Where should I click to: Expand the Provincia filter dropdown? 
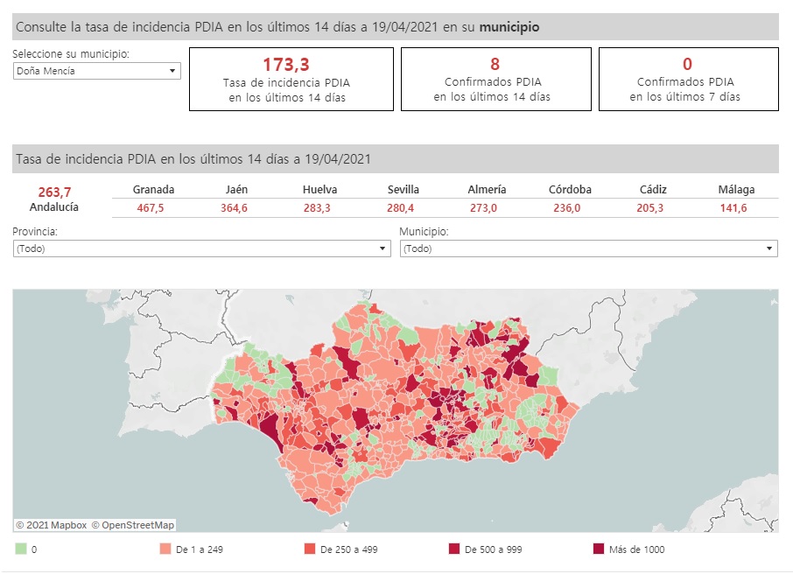[x=201, y=248]
